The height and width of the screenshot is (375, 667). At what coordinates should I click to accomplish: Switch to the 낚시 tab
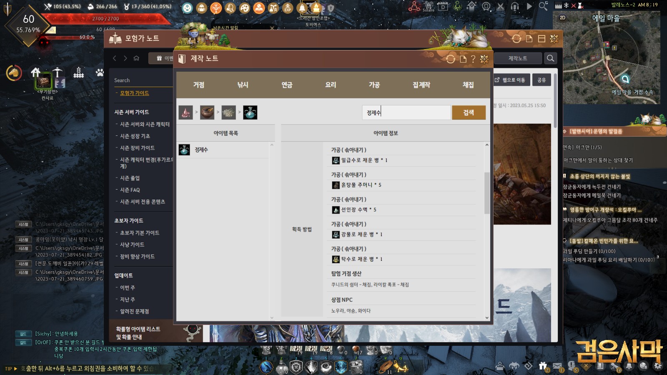[x=243, y=85]
